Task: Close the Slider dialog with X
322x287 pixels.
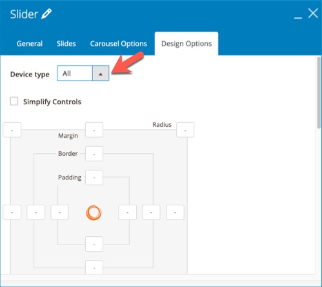Action: pos(313,14)
